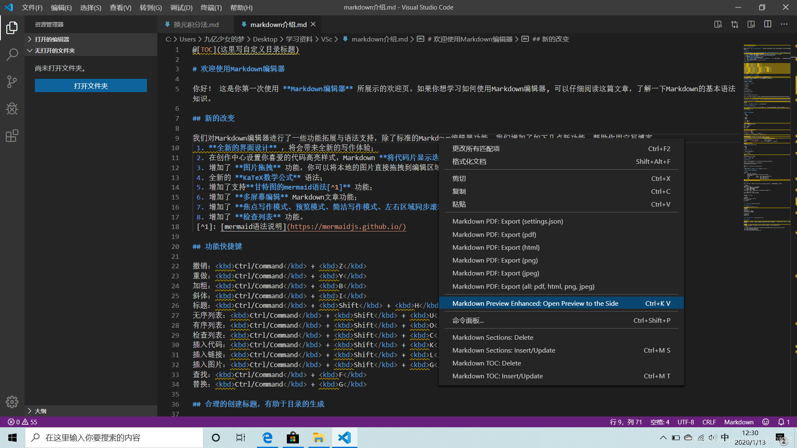Expand the 大纲 outline section
The image size is (797, 448).
[90, 411]
